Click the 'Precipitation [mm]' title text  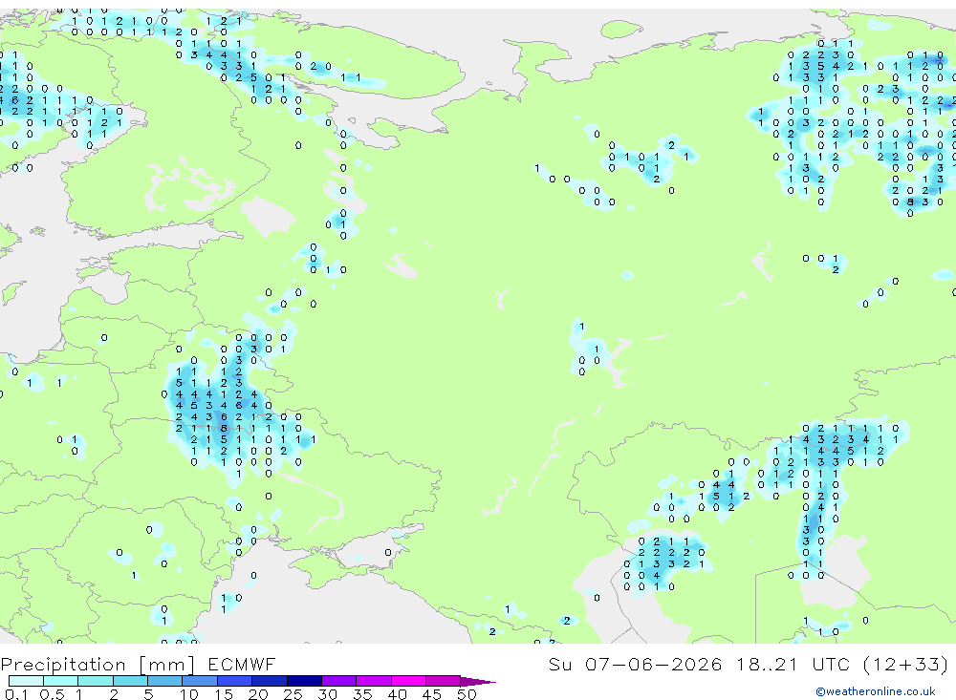[x=98, y=665]
